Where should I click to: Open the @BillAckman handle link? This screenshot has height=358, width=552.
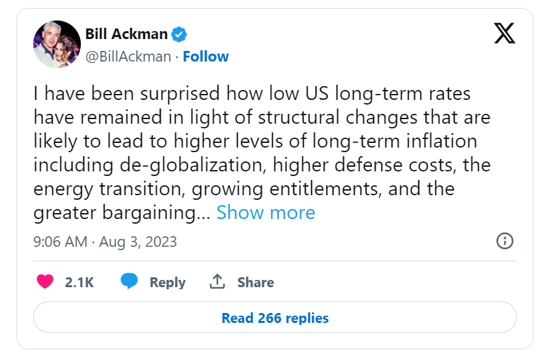coord(128,56)
